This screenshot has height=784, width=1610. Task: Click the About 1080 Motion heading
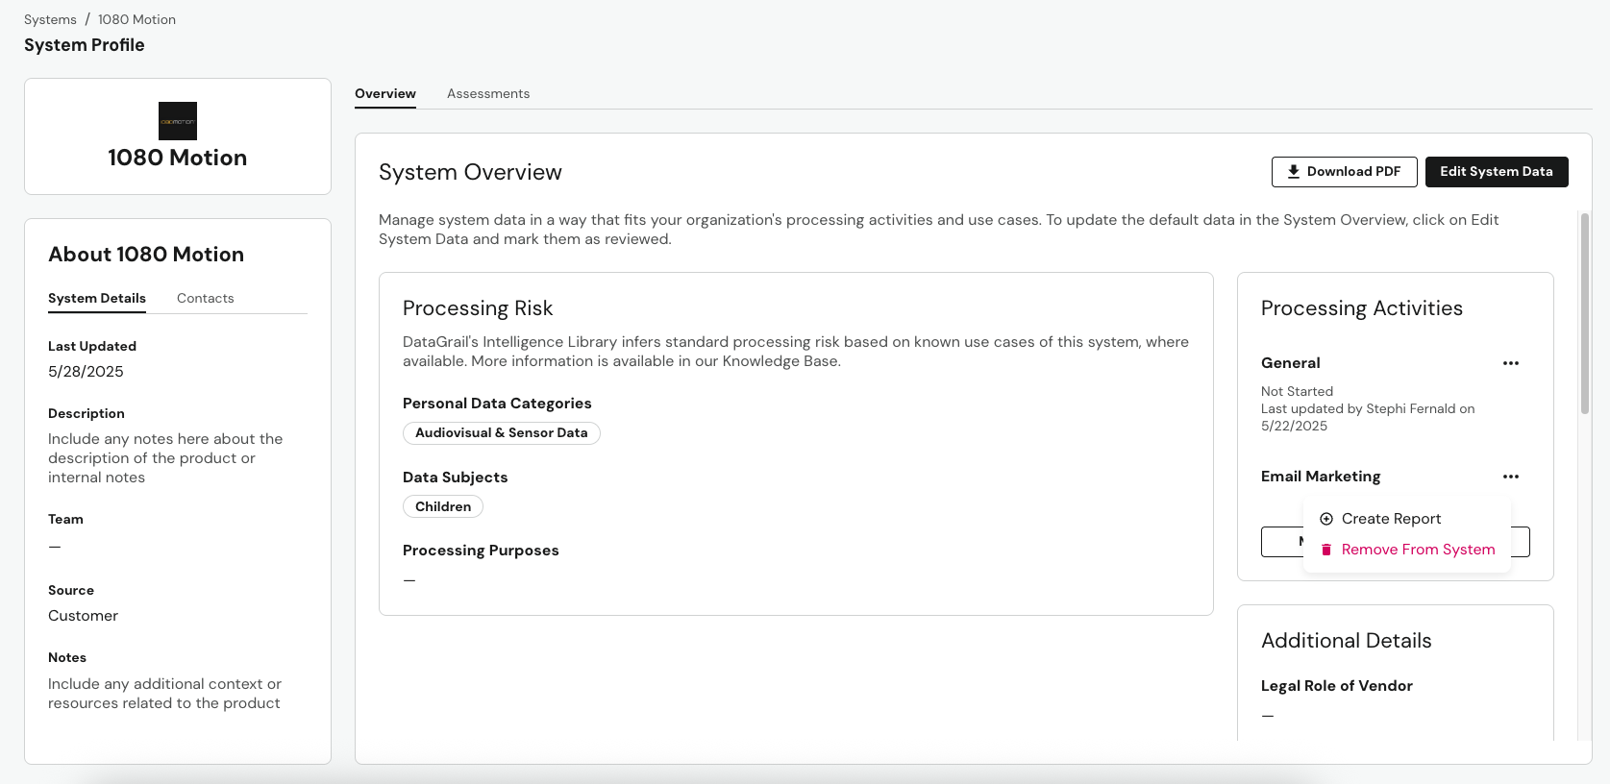146,255
